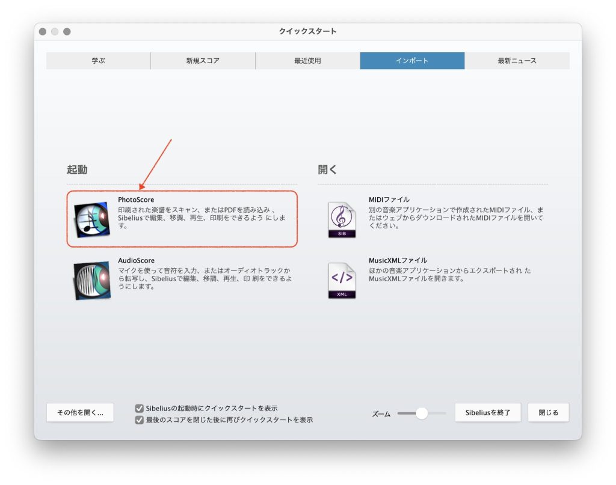Open the PhotoScore title link
Viewport: 616px width, 485px height.
(x=136, y=200)
